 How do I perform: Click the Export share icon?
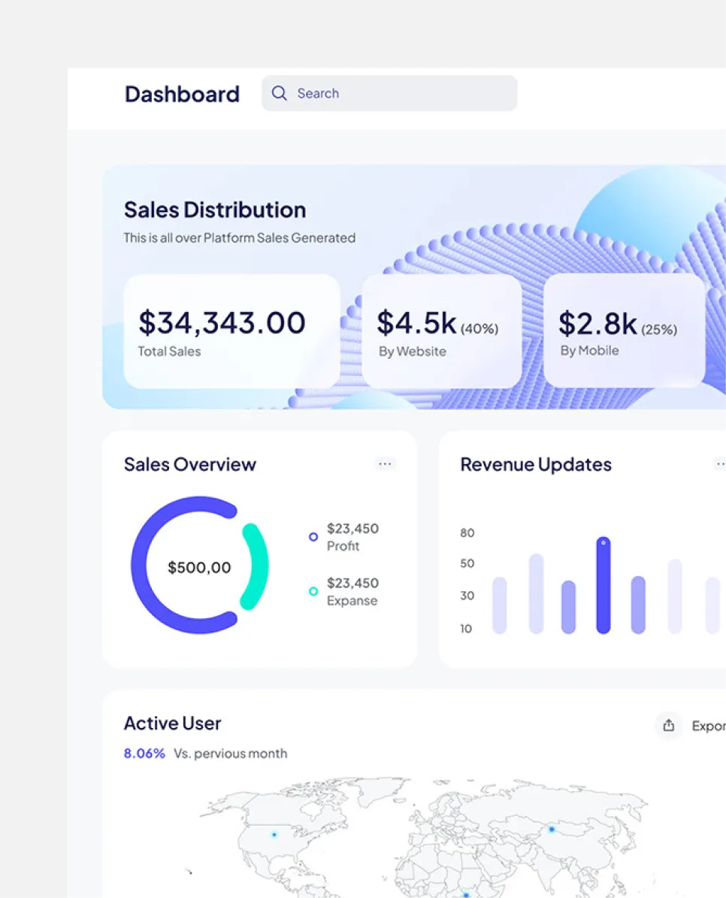pos(668,725)
